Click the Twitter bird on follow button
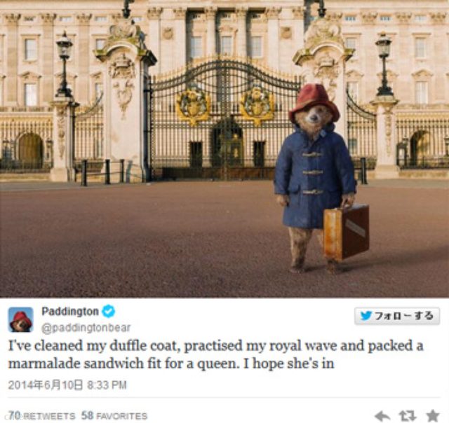The width and height of the screenshot is (449, 423). [x=366, y=316]
